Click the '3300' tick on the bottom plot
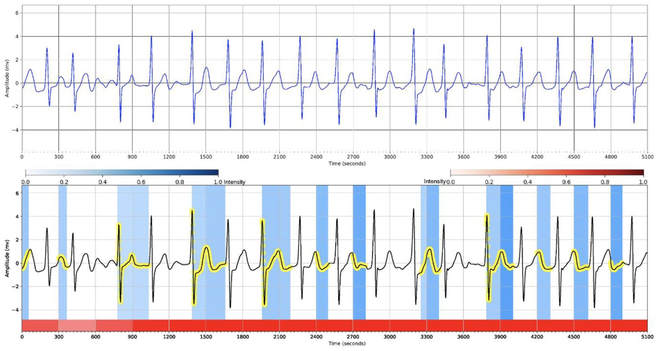 coord(427,337)
